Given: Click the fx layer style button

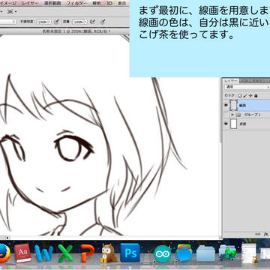Looking at the screenshot, I should pyautogui.click(x=265, y=234).
